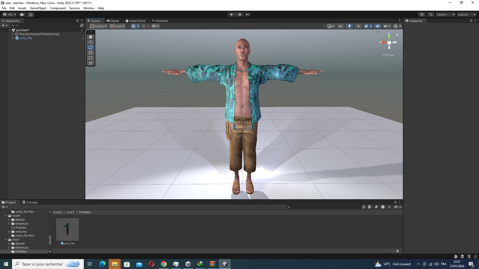Viewport: 479px width, 269px height.
Task: Click the Hierarchy search field
Action: pyautogui.click(x=45, y=25)
